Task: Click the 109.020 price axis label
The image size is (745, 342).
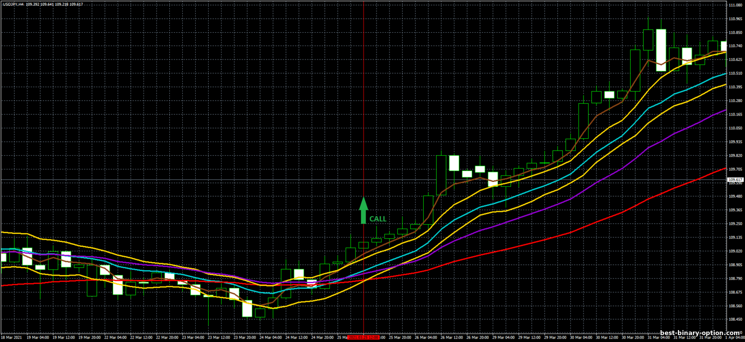Action: click(x=735, y=251)
